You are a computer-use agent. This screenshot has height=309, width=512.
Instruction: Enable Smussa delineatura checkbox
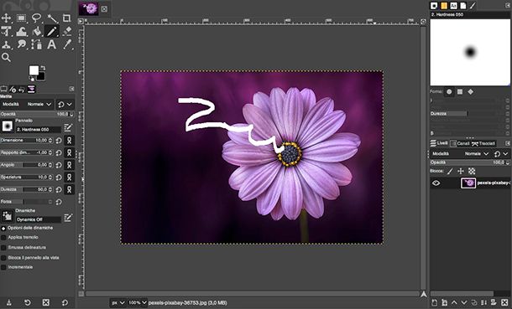(3, 248)
